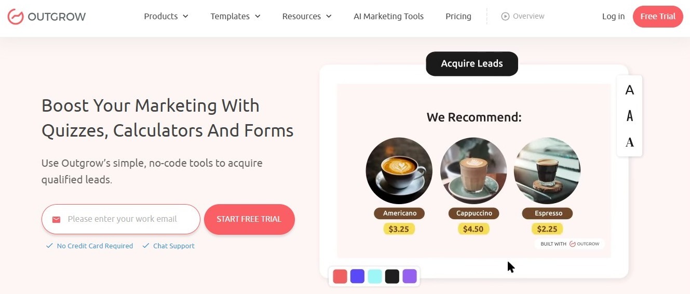Select the sans-serif font A icon
This screenshot has height=294, width=690.
click(630, 90)
